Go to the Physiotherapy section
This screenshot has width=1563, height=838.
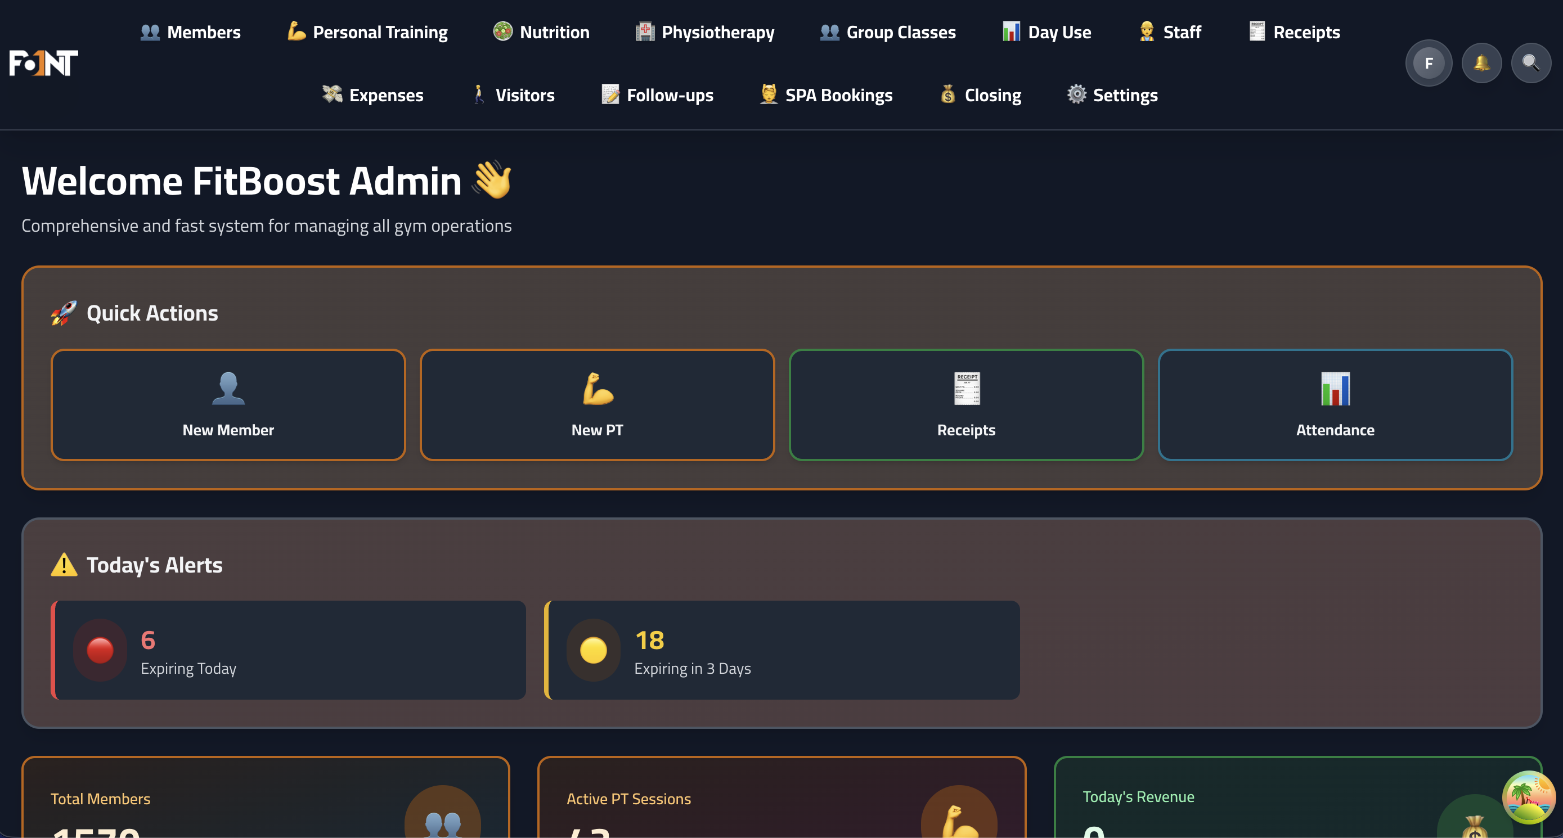704,32
